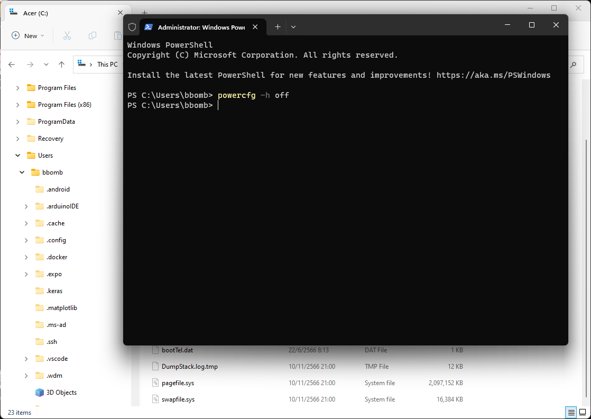
Task: Expand the Program Files tree node
Action: coord(18,88)
